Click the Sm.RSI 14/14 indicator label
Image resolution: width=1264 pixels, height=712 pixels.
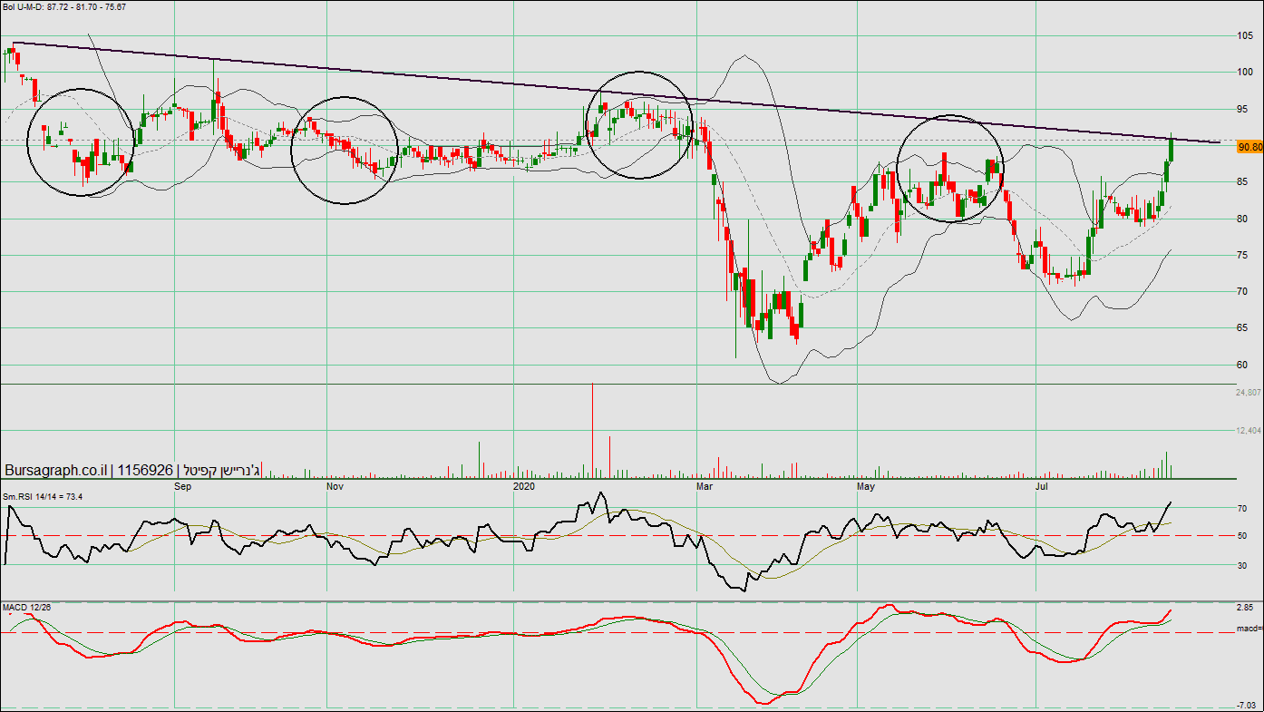43,496
